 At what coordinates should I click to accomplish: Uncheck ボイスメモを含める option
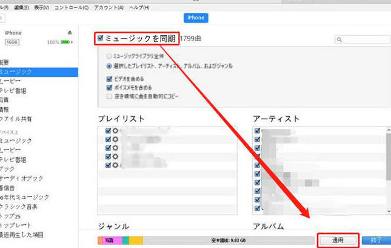[x=109, y=87]
